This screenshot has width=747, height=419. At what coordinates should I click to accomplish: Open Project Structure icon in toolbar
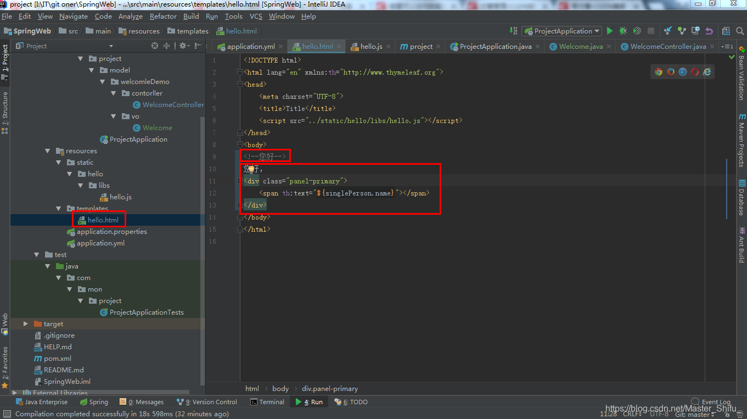(x=726, y=31)
